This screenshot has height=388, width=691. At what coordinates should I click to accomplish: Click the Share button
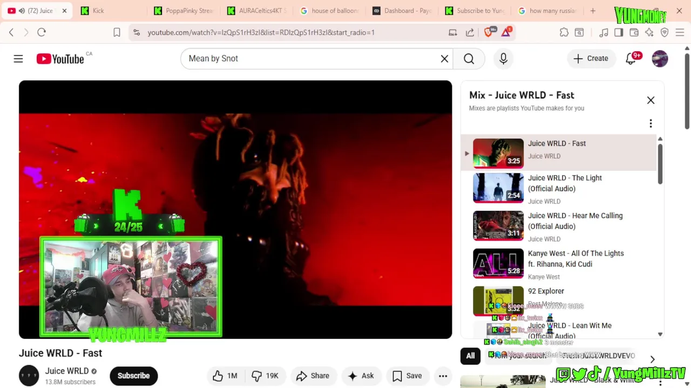[x=313, y=376]
